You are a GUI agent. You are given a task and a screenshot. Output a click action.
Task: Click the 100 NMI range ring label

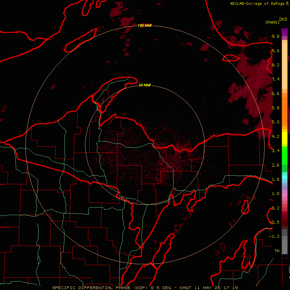[x=145, y=25]
